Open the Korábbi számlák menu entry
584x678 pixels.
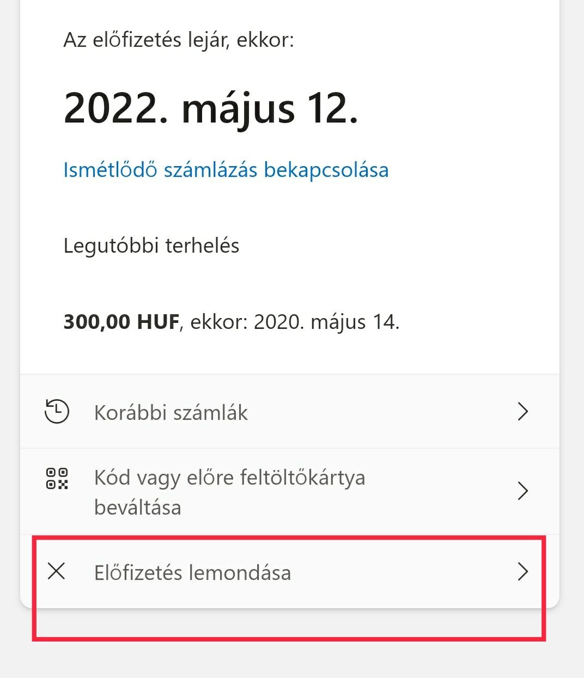pyautogui.click(x=171, y=413)
